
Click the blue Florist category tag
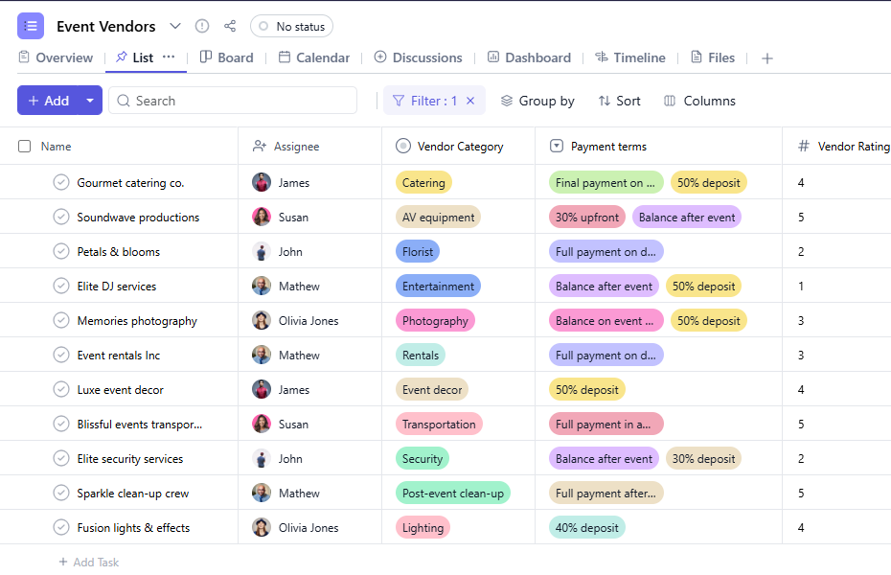coord(417,252)
